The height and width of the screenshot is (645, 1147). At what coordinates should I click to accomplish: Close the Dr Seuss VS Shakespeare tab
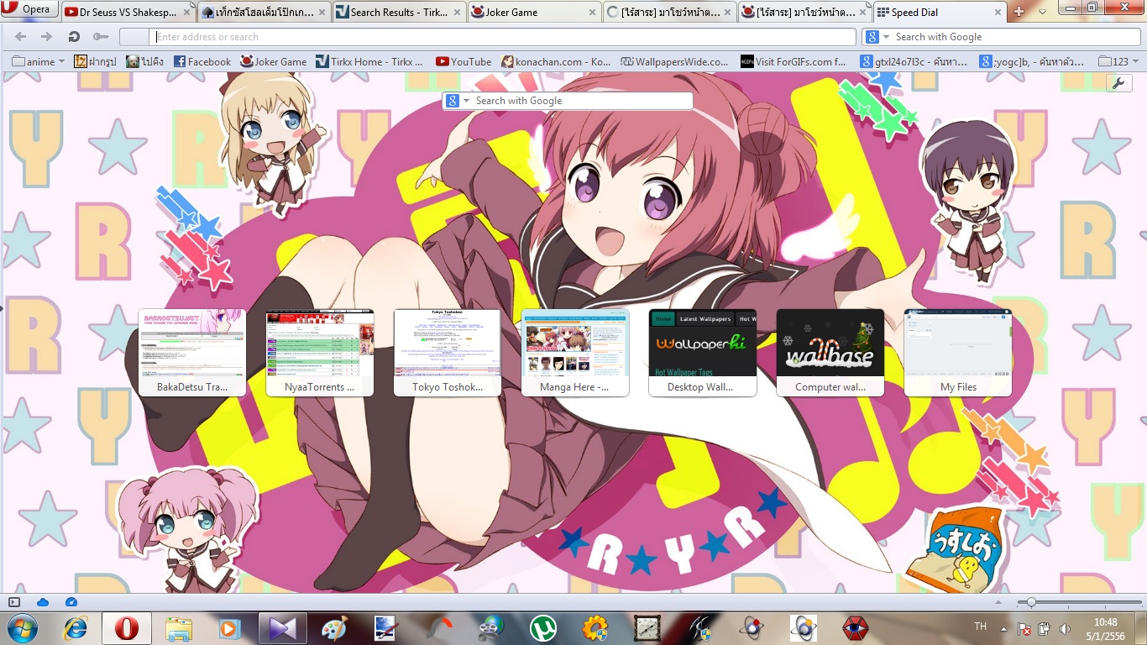(186, 13)
